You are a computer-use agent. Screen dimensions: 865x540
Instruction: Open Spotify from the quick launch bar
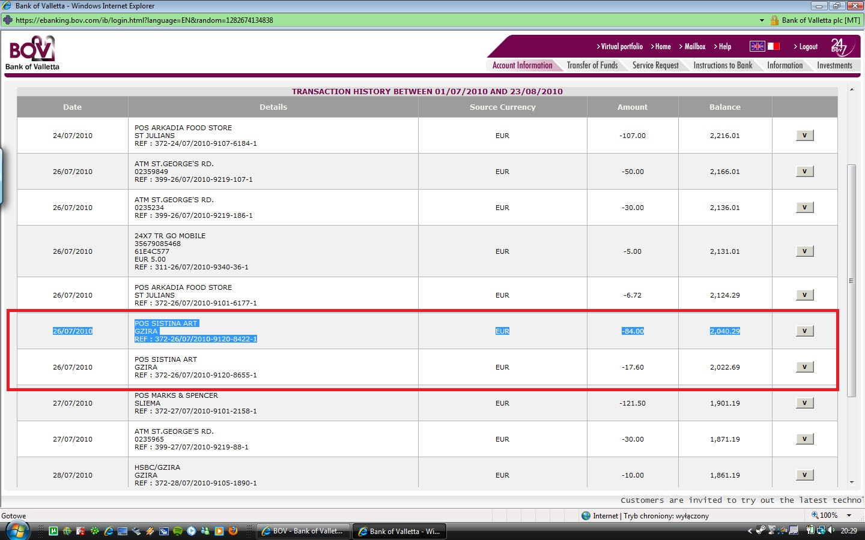178,531
